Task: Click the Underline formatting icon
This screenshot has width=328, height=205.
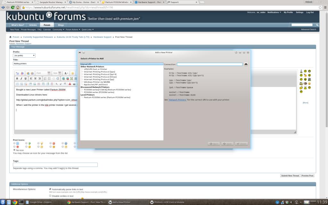Action: click(x=26, y=78)
